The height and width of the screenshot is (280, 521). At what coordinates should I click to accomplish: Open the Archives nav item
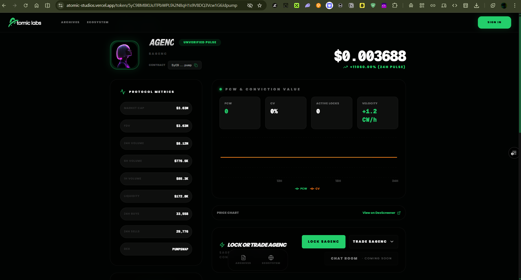click(x=70, y=22)
